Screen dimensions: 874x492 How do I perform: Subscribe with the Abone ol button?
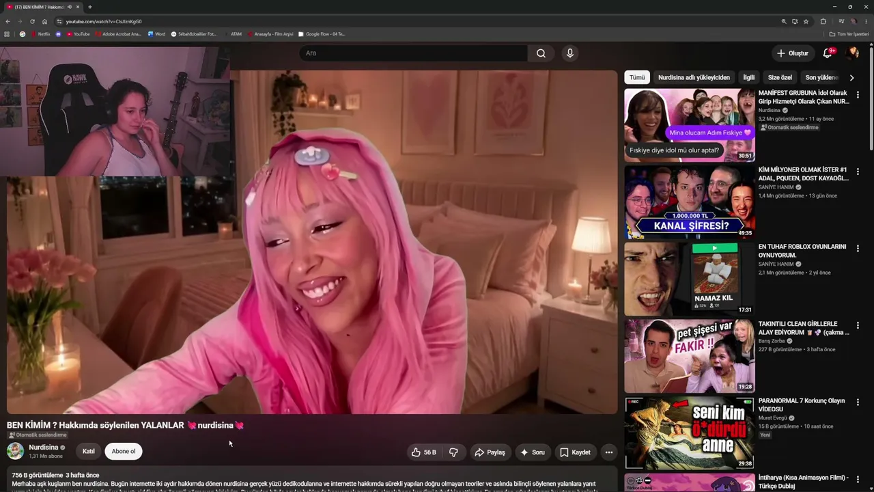tap(124, 452)
